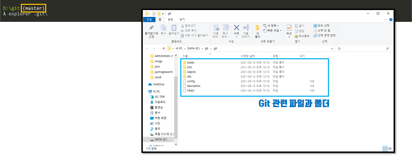This screenshot has height=156, width=412.
Task: Open the 새 항목 (New item) dropdown
Action: coord(271,26)
